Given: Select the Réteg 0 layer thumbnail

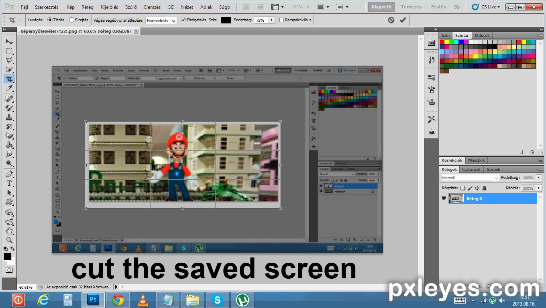Looking at the screenshot, I should pyautogui.click(x=456, y=199).
